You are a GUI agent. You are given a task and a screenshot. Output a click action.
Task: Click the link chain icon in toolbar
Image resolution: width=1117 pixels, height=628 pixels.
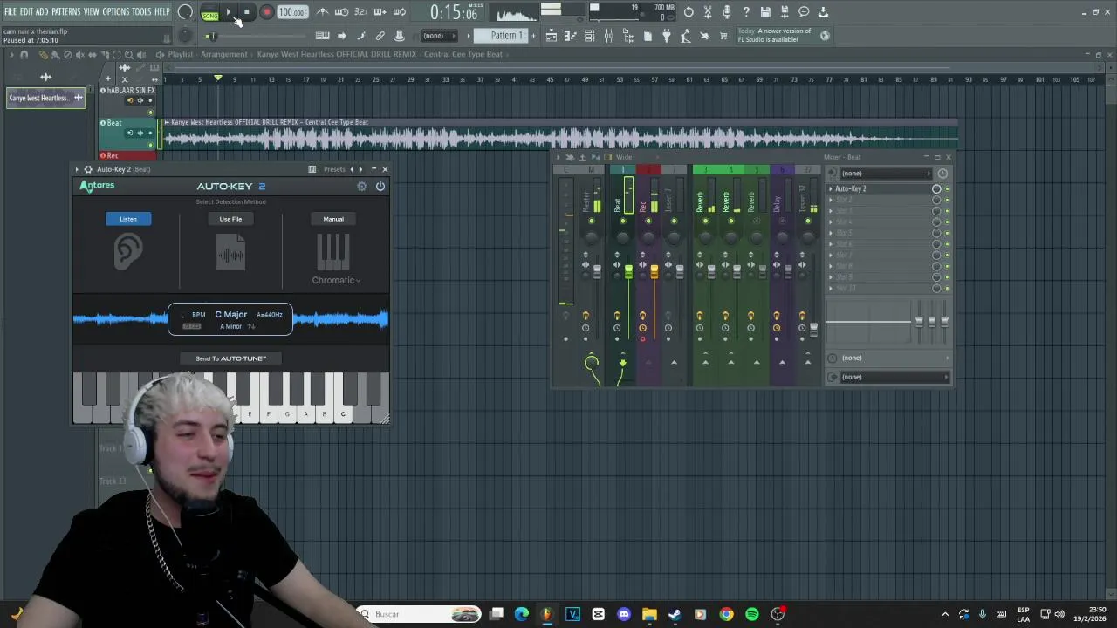380,36
